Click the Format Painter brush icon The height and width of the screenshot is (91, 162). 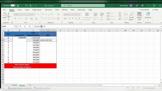coord(9,19)
